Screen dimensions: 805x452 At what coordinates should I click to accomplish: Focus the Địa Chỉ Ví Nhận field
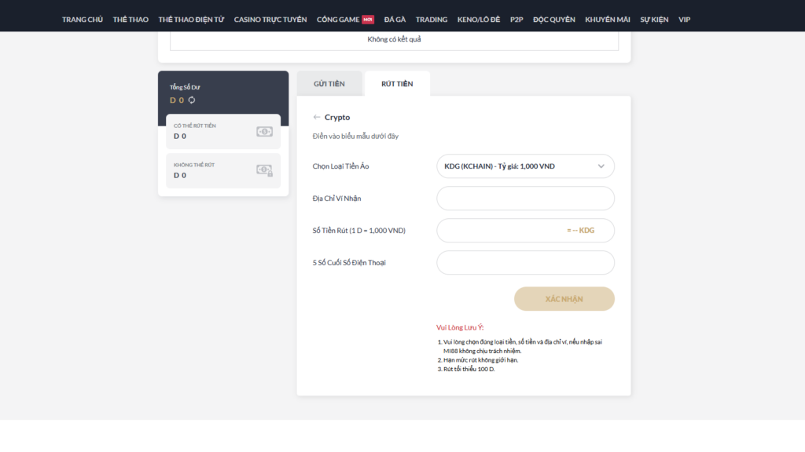tap(525, 199)
